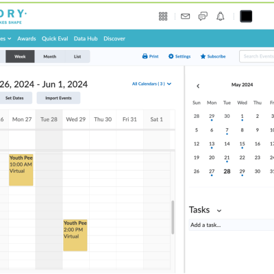Open the subscription alerts chat icon

203,16
